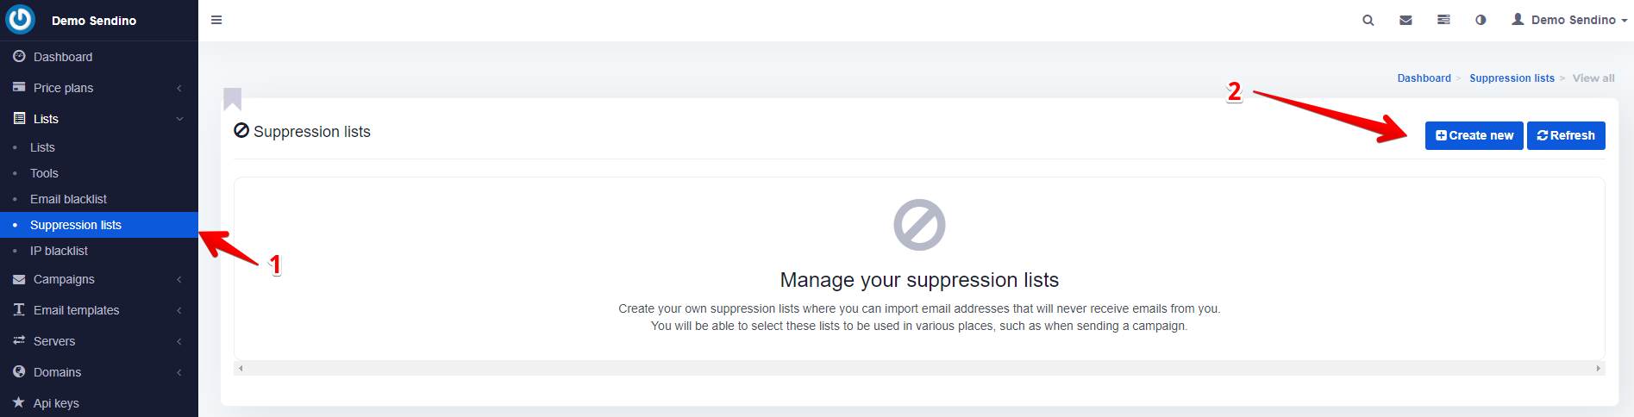
Task: Click the Refresh button
Action: coord(1566,135)
